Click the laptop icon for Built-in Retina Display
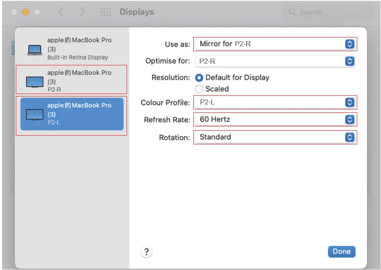The width and height of the screenshot is (381, 270). pyautogui.click(x=35, y=50)
